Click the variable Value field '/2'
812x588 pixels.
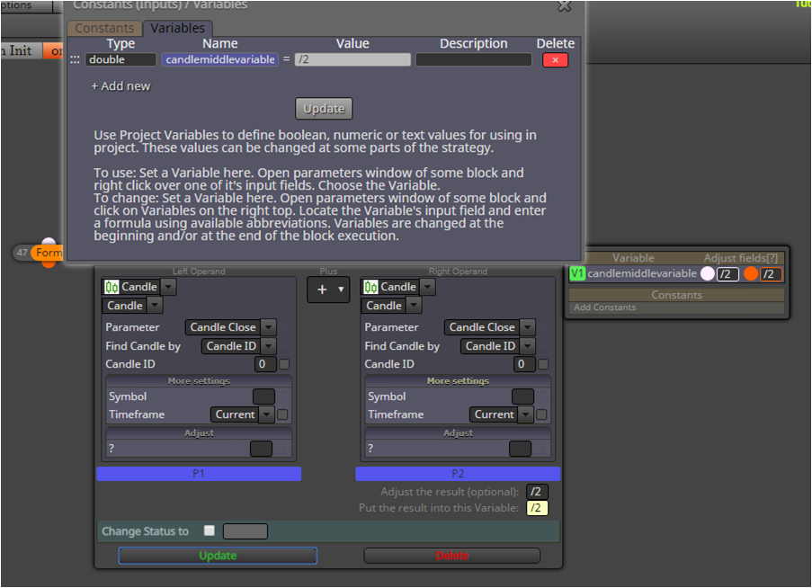(352, 59)
